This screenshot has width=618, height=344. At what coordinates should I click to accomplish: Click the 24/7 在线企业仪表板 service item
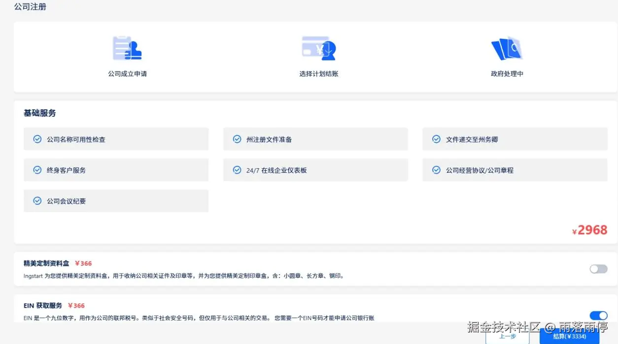(x=315, y=170)
